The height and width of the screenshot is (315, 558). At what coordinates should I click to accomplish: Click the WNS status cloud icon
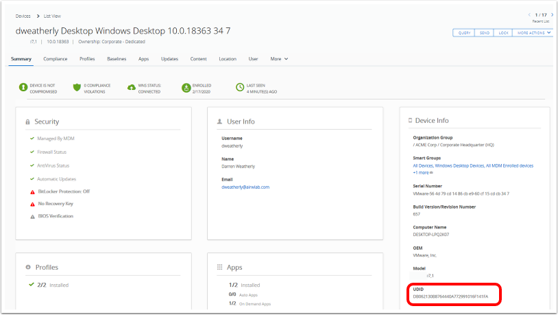pyautogui.click(x=132, y=87)
